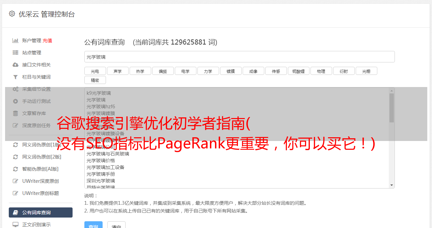Viewport: 432px width, 228px height.
Task: Select 光学玻璃与石英玻璃 in the results list
Action: click(108, 154)
